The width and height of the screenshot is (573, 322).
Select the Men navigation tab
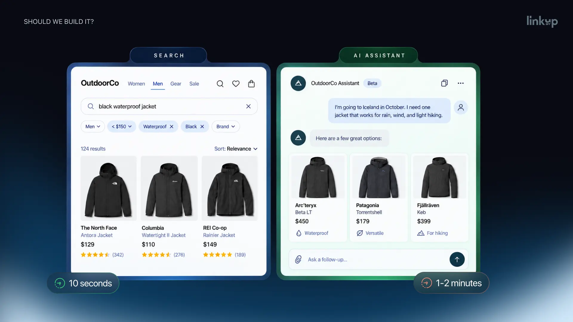(x=158, y=84)
